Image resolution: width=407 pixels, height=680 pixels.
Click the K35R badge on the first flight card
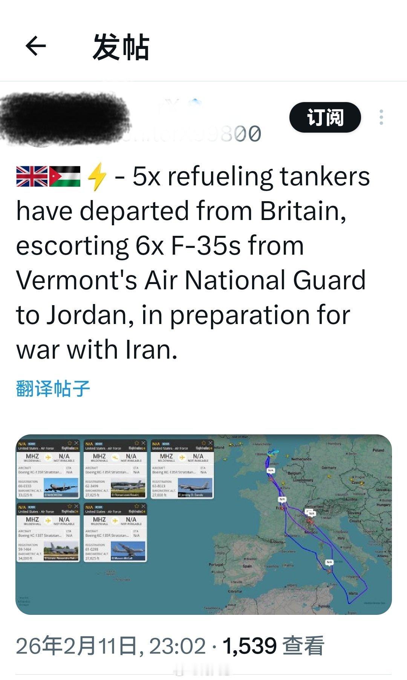point(32,443)
